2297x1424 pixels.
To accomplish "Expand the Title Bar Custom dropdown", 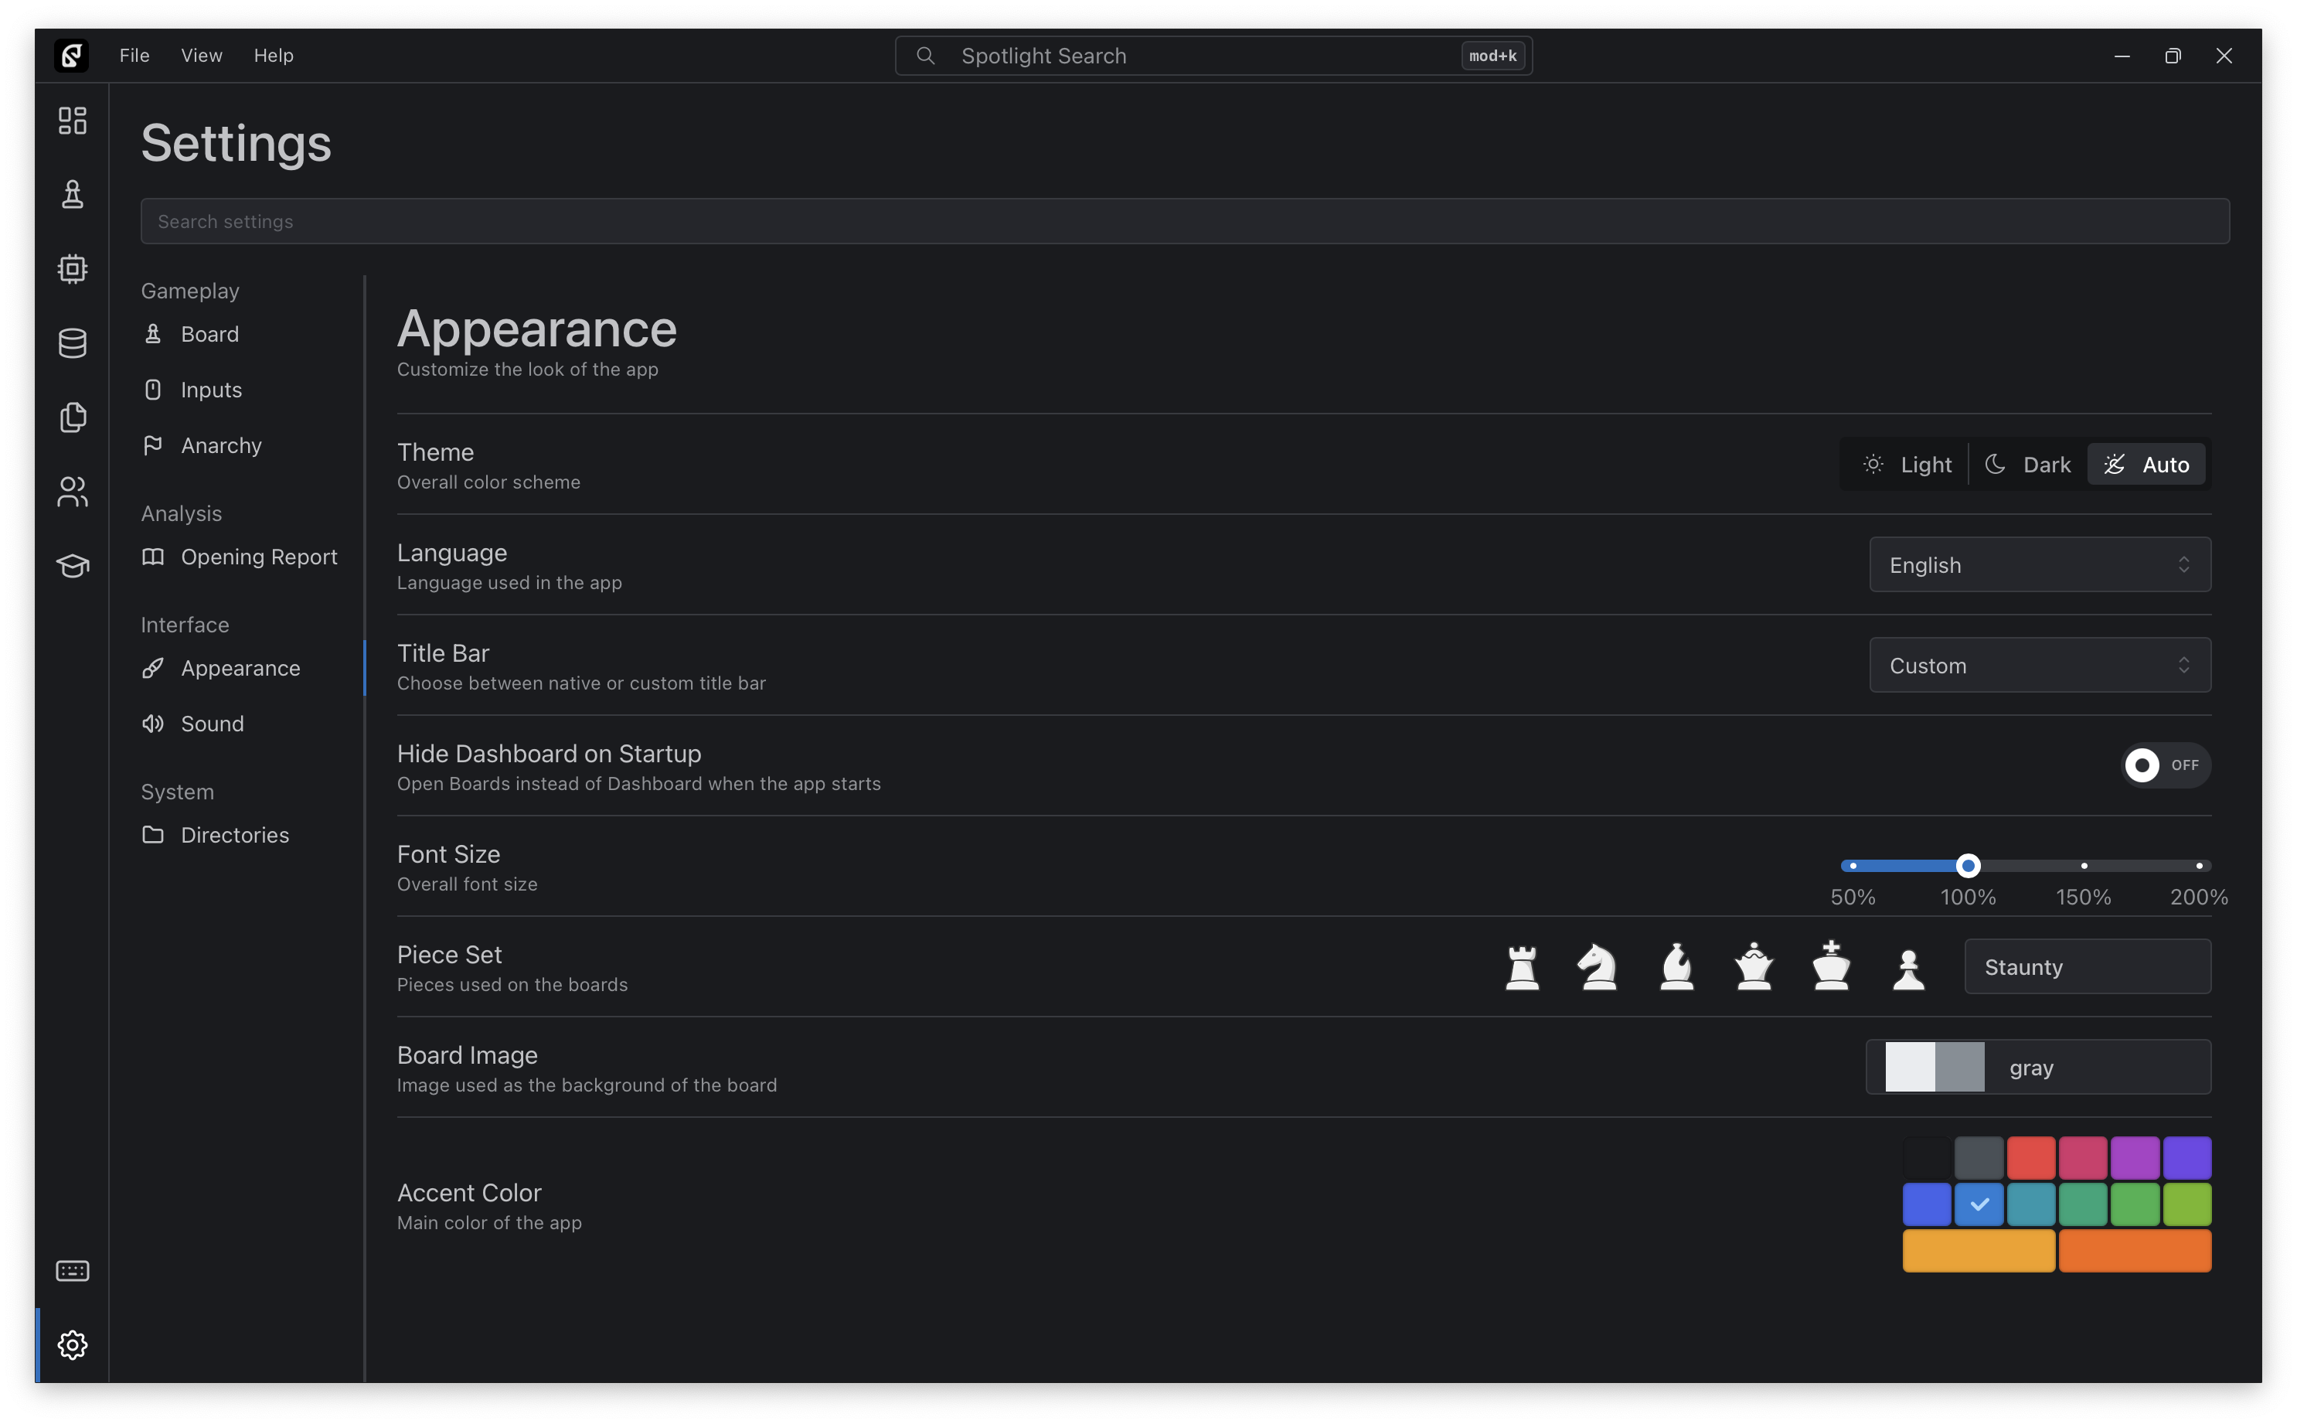I will [x=2039, y=666].
